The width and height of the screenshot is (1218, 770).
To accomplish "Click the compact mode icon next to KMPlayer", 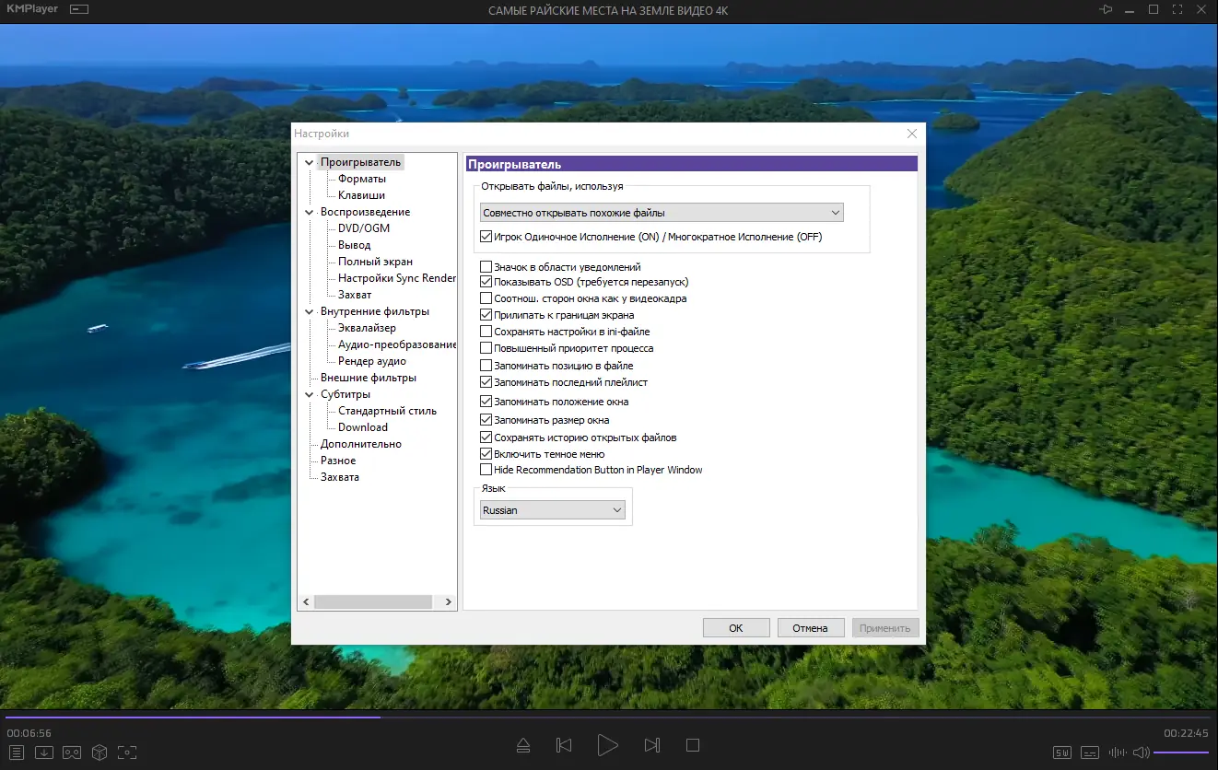I will click(79, 10).
